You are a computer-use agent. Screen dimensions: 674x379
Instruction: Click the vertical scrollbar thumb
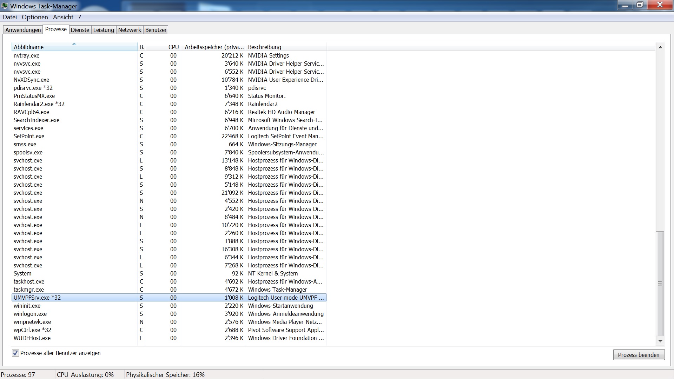pyautogui.click(x=660, y=283)
